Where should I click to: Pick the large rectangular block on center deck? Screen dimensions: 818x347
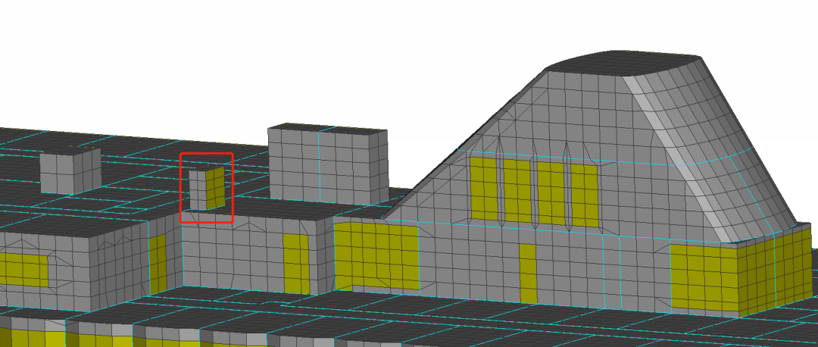(x=328, y=164)
